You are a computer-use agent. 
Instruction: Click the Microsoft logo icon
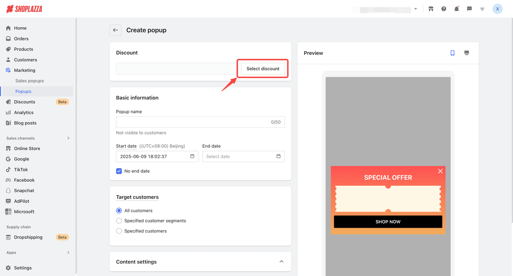click(8, 212)
